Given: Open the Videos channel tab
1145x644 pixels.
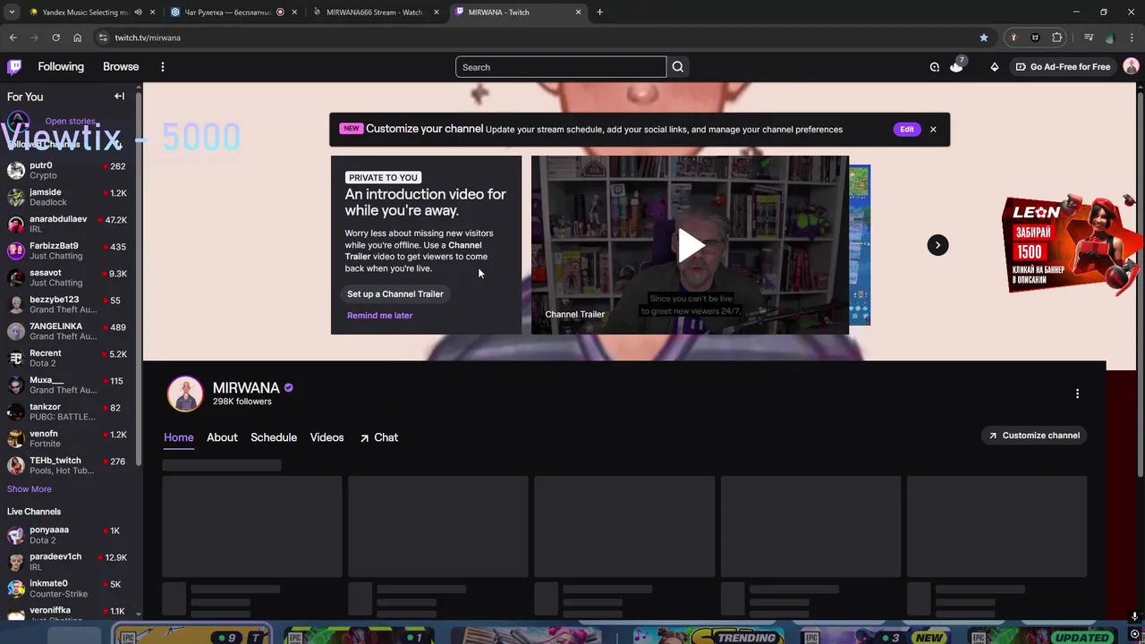Looking at the screenshot, I should coord(327,437).
